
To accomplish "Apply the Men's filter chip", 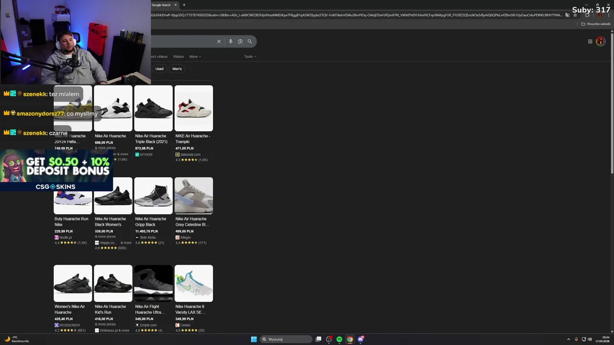I will pyautogui.click(x=177, y=69).
